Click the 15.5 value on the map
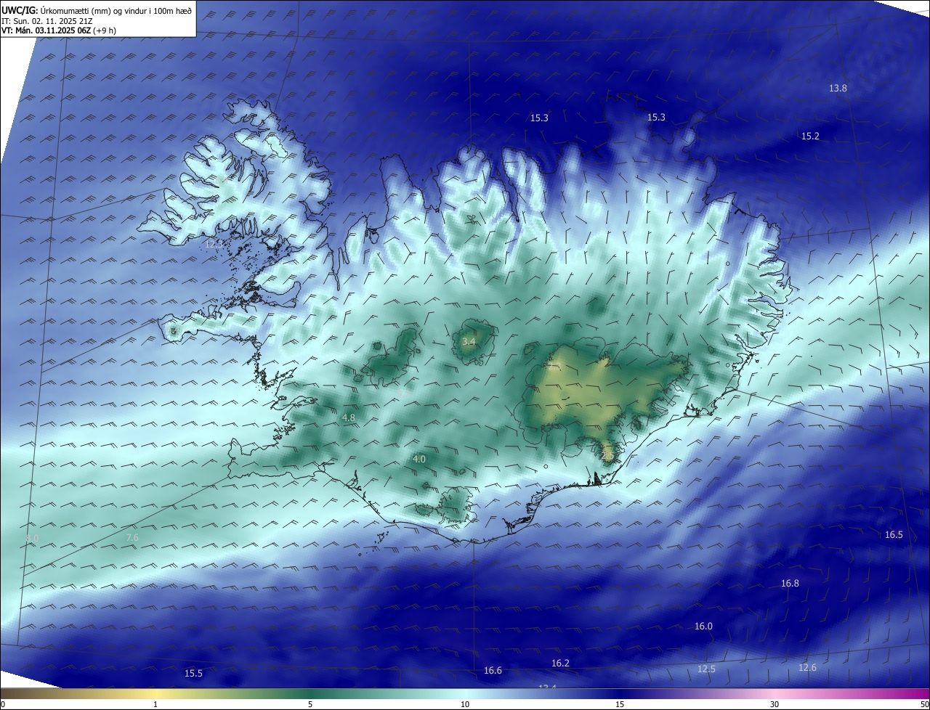The height and width of the screenshot is (710, 930). pos(193,673)
